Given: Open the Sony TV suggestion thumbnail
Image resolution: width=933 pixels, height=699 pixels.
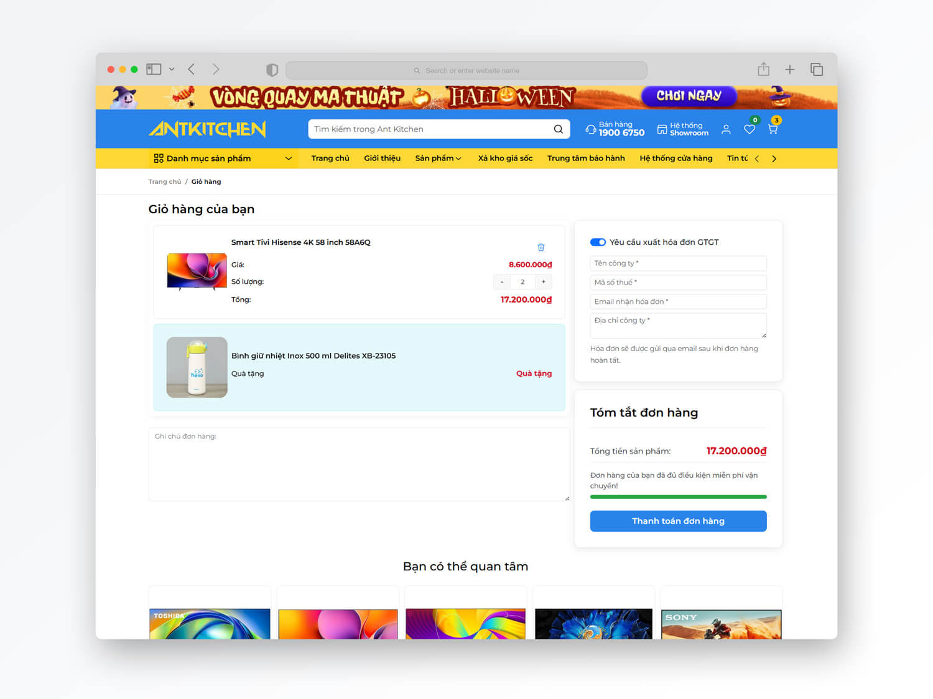Looking at the screenshot, I should pyautogui.click(x=721, y=624).
